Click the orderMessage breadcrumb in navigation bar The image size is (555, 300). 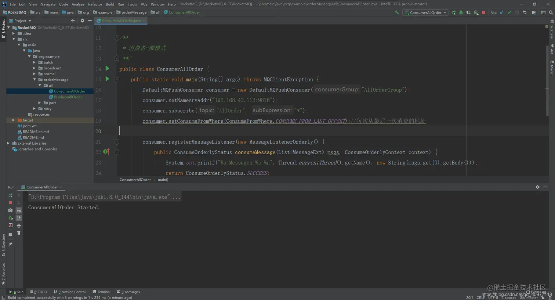tap(131, 12)
